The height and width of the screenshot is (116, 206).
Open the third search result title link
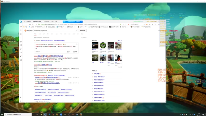[50, 76]
